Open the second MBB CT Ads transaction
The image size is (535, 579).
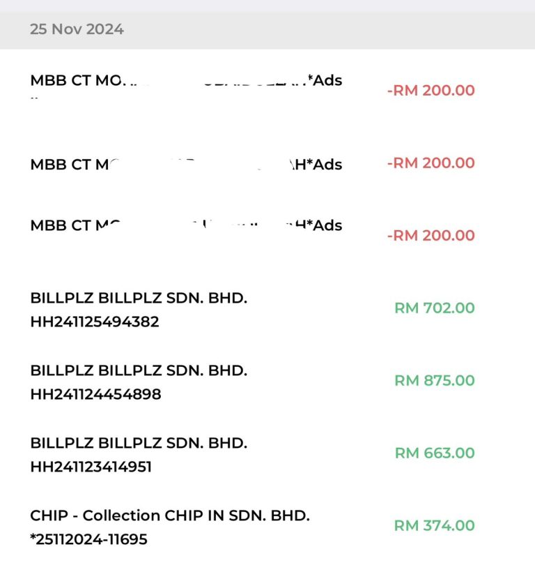[x=186, y=165]
